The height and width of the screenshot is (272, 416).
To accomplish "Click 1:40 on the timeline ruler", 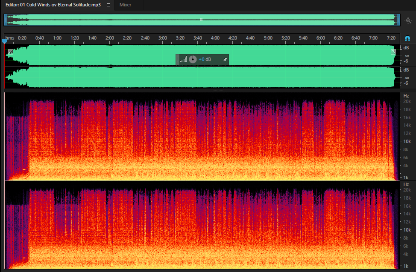I will pos(92,38).
